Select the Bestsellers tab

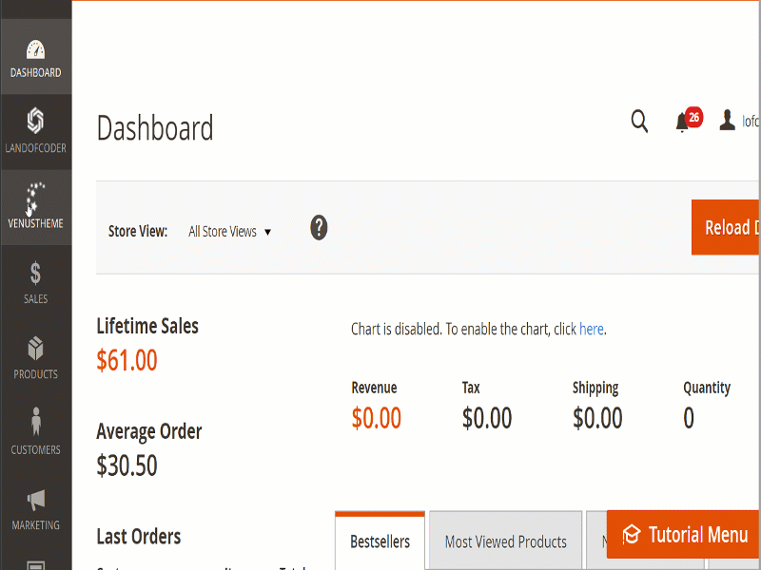tap(380, 541)
